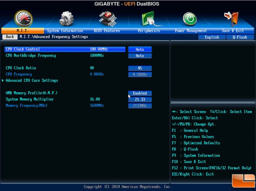
Task: Launch the Q-Flash utility button
Action: click(x=240, y=37)
